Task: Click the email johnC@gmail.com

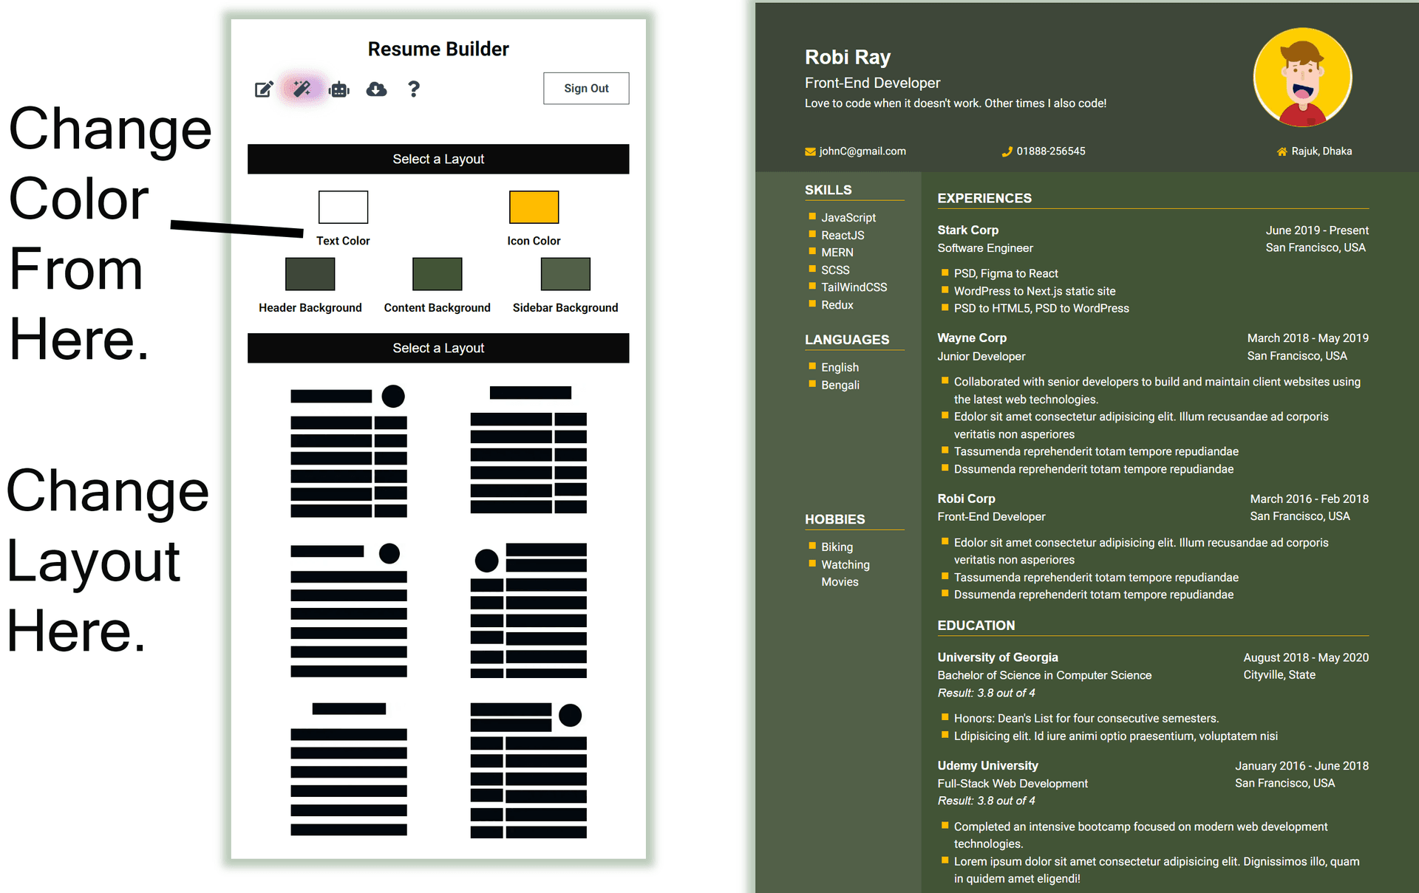Action: [x=862, y=151]
